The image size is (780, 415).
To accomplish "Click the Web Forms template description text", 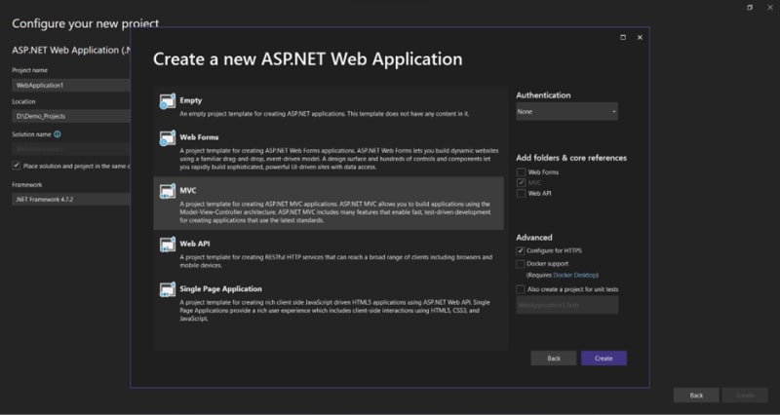I will pos(338,159).
